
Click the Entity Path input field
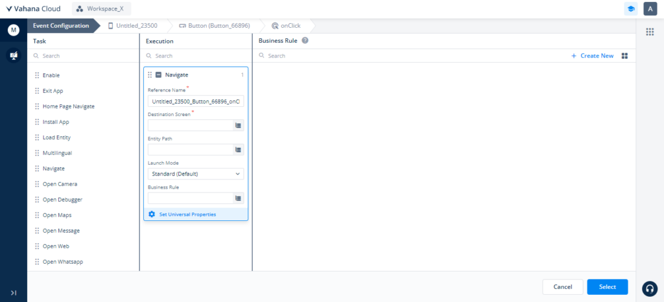click(191, 149)
